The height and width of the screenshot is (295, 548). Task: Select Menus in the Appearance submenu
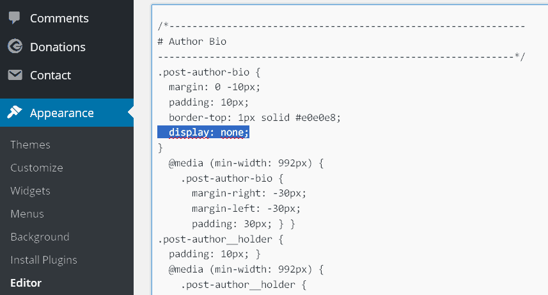27,214
